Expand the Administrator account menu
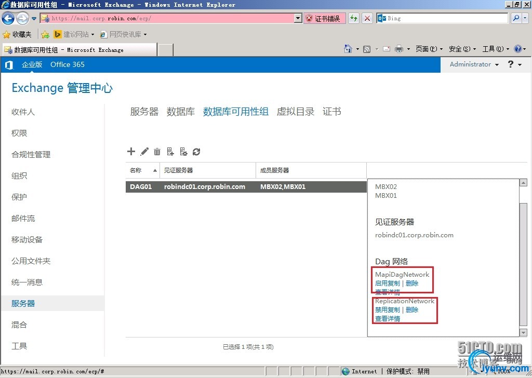The width and height of the screenshot is (532, 378). click(474, 64)
